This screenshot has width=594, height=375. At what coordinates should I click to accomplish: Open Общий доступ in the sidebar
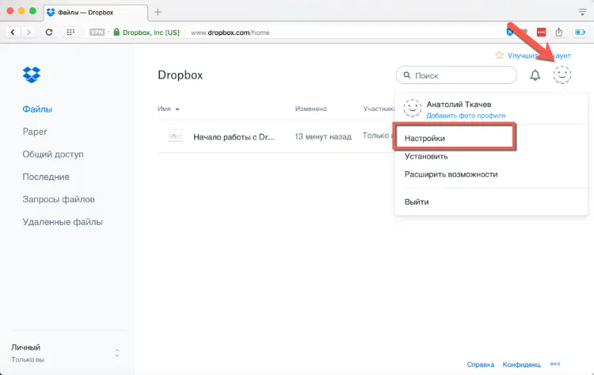point(52,155)
